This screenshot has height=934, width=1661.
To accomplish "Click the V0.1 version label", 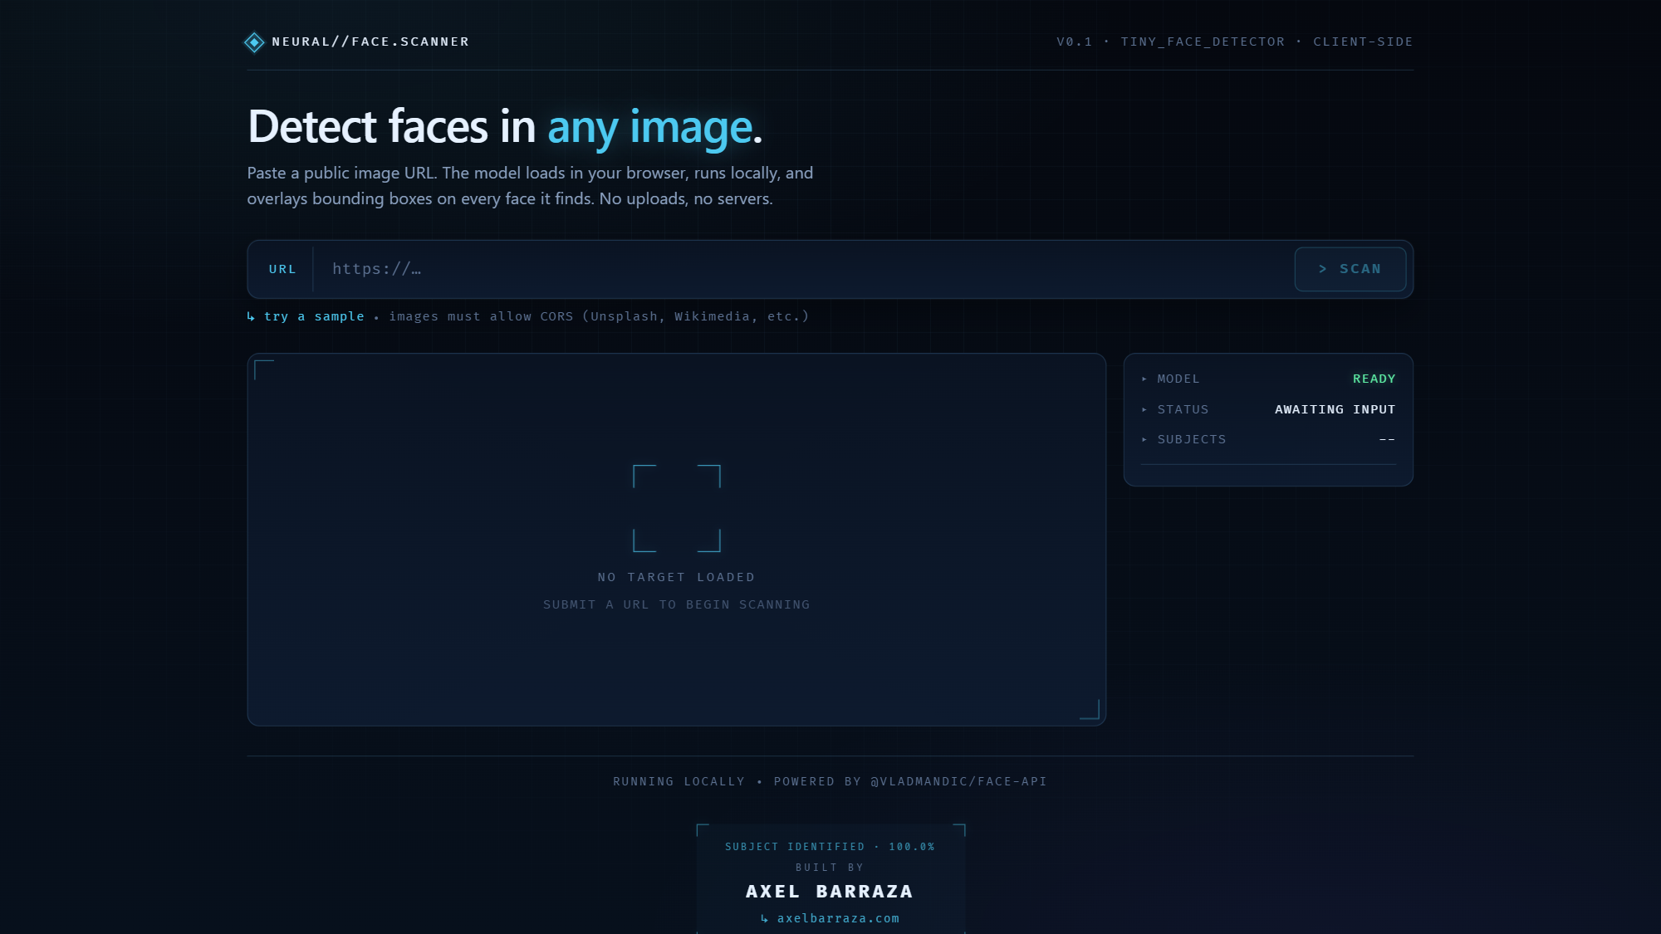I will click(1074, 42).
